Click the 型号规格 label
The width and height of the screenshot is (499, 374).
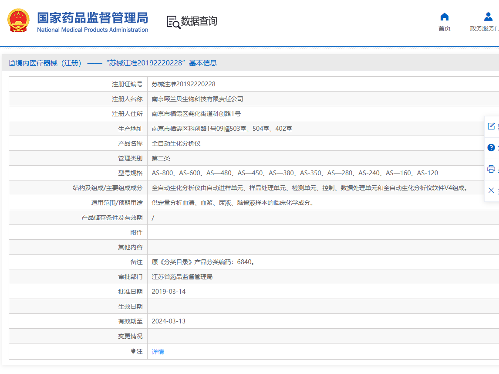click(130, 173)
